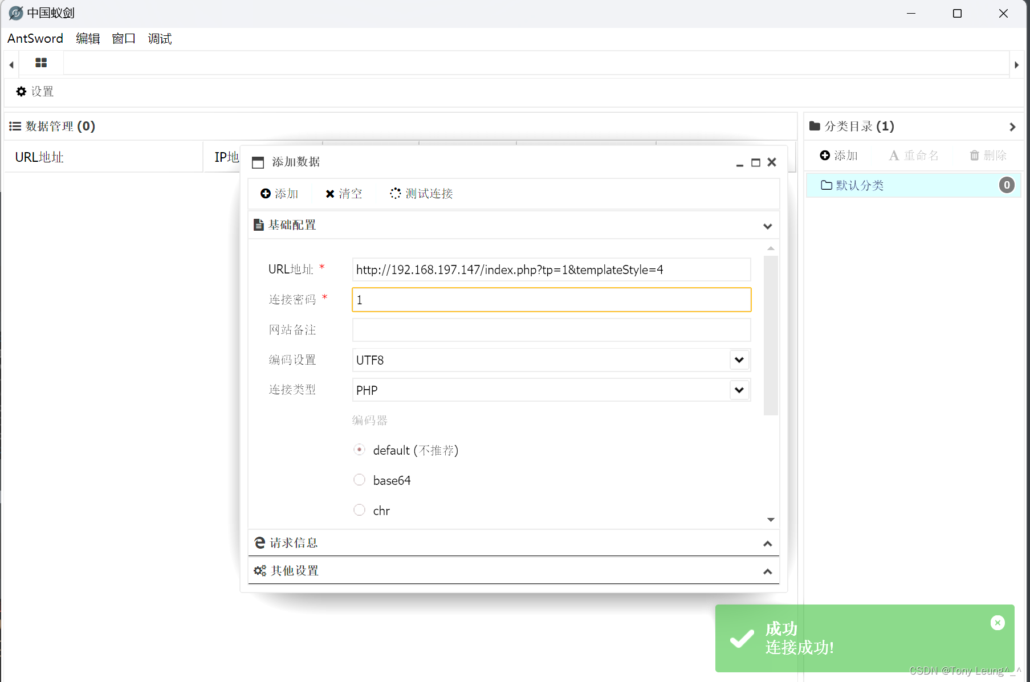Click the 网站备注 input field

[x=551, y=330]
